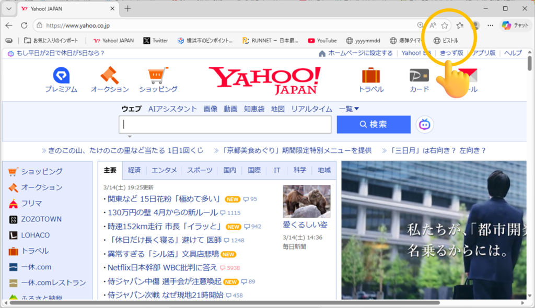535x308 pixels.
Task: Open the favorites list icon in toolbar
Action: pyautogui.click(x=460, y=25)
